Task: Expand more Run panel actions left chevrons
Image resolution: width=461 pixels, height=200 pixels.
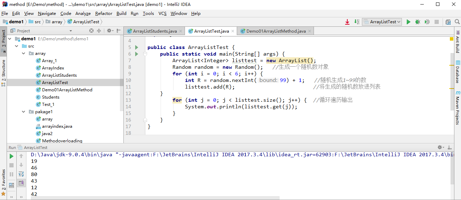Action: [11, 197]
